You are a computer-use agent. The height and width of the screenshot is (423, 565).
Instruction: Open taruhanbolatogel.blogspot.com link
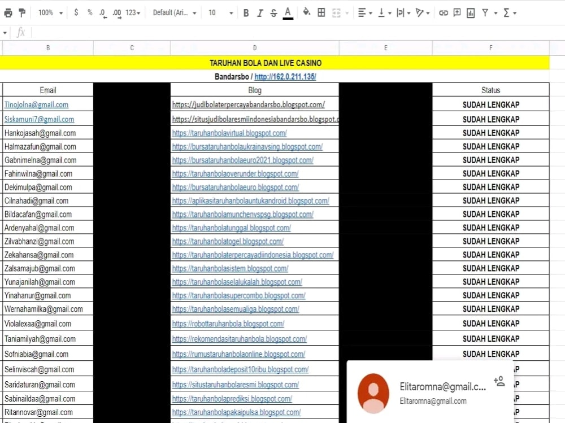pyautogui.click(x=228, y=241)
